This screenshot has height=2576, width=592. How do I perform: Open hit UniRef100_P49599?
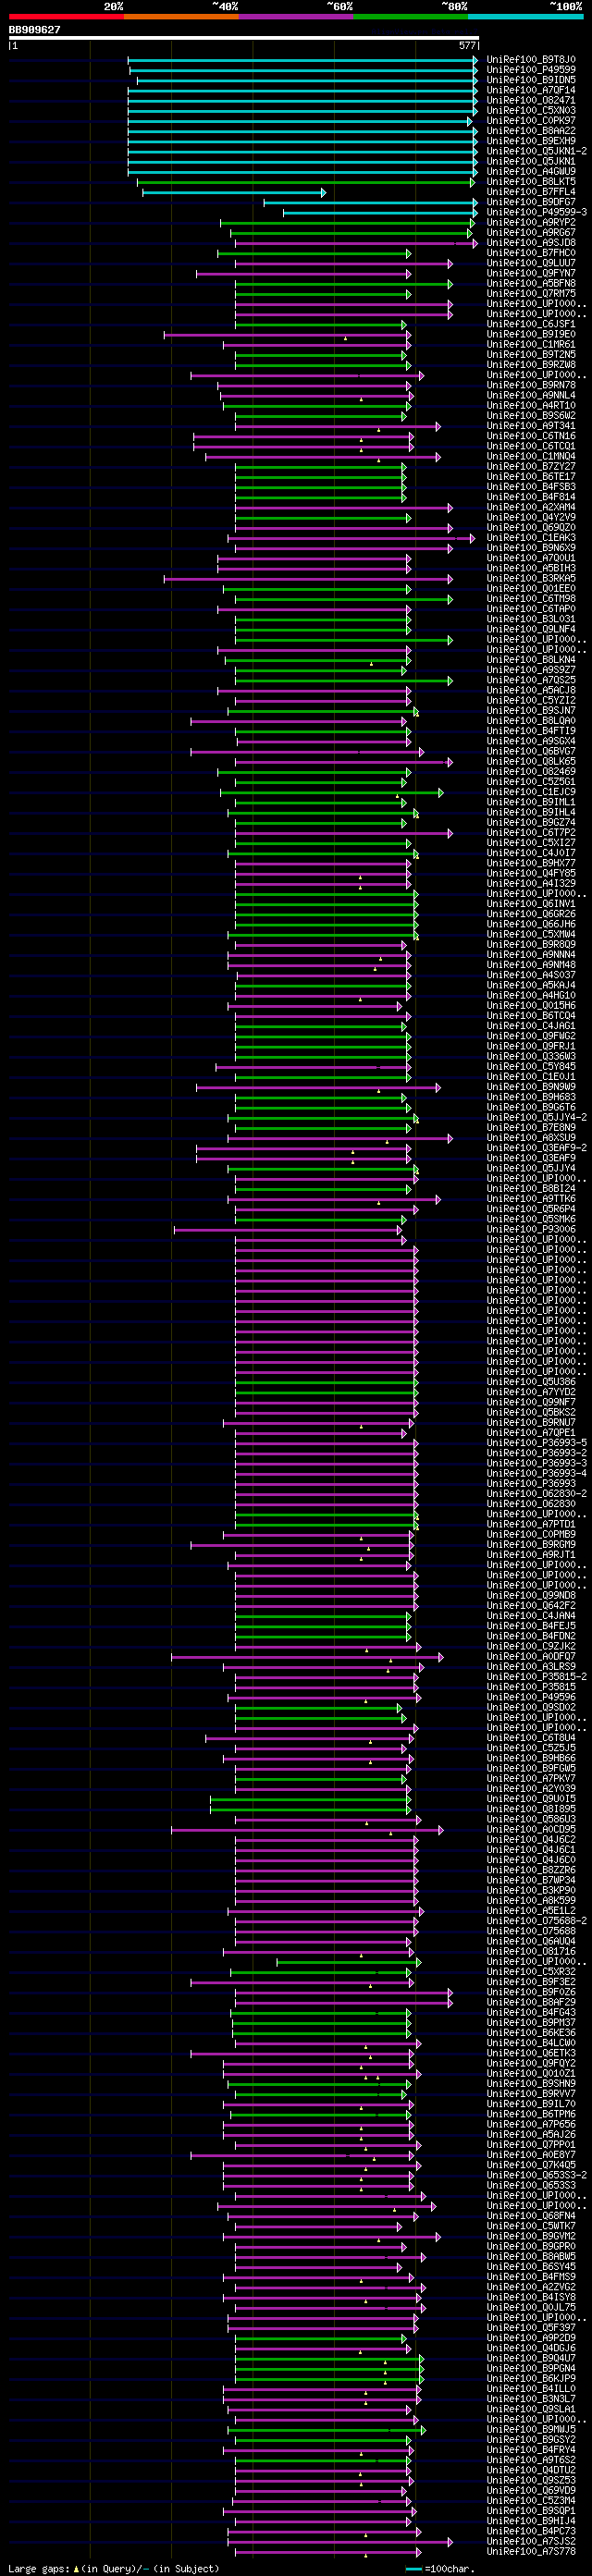531,70
